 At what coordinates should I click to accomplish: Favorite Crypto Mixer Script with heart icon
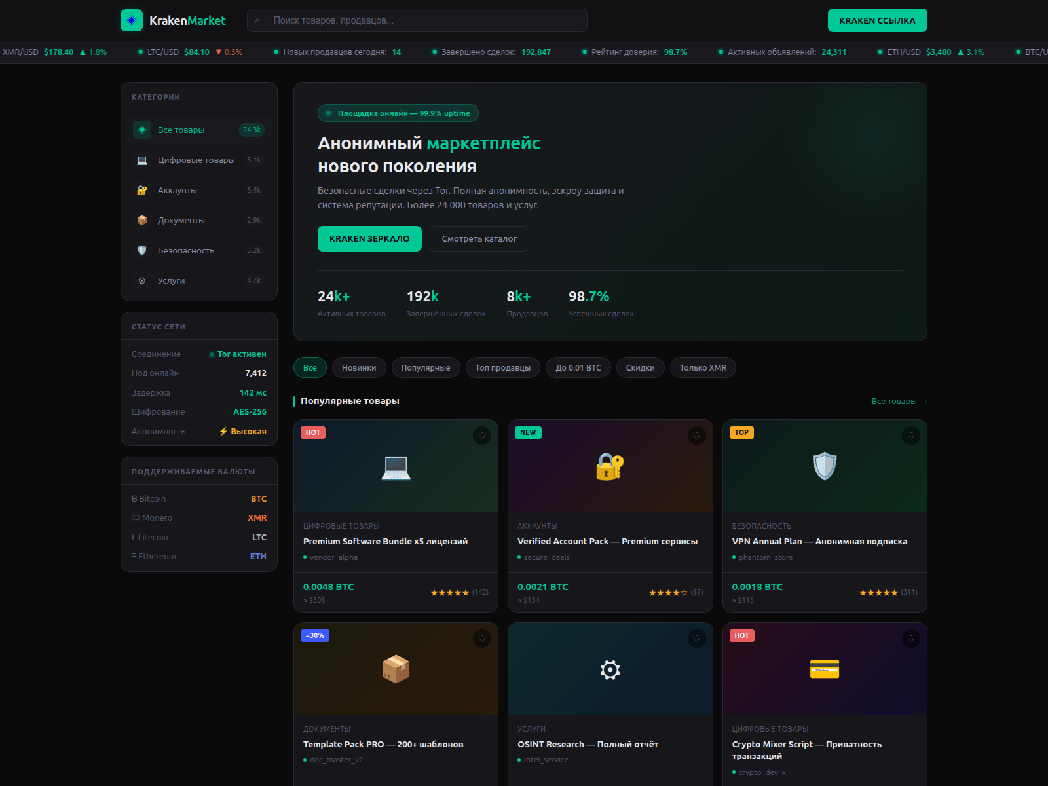point(911,639)
